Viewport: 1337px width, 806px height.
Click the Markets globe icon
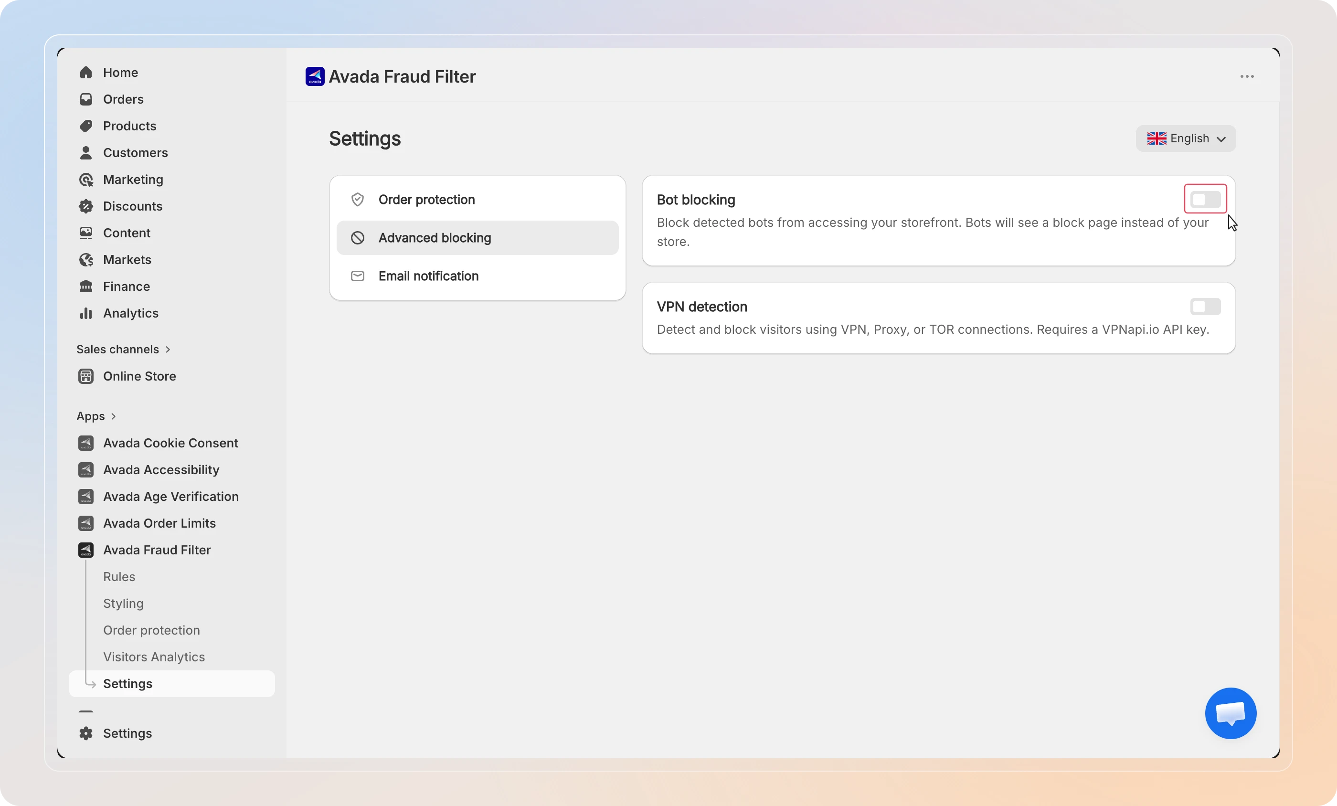[x=86, y=259]
